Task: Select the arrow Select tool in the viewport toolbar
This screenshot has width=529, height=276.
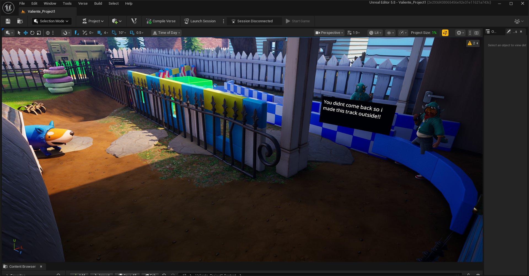Action: (x=19, y=33)
